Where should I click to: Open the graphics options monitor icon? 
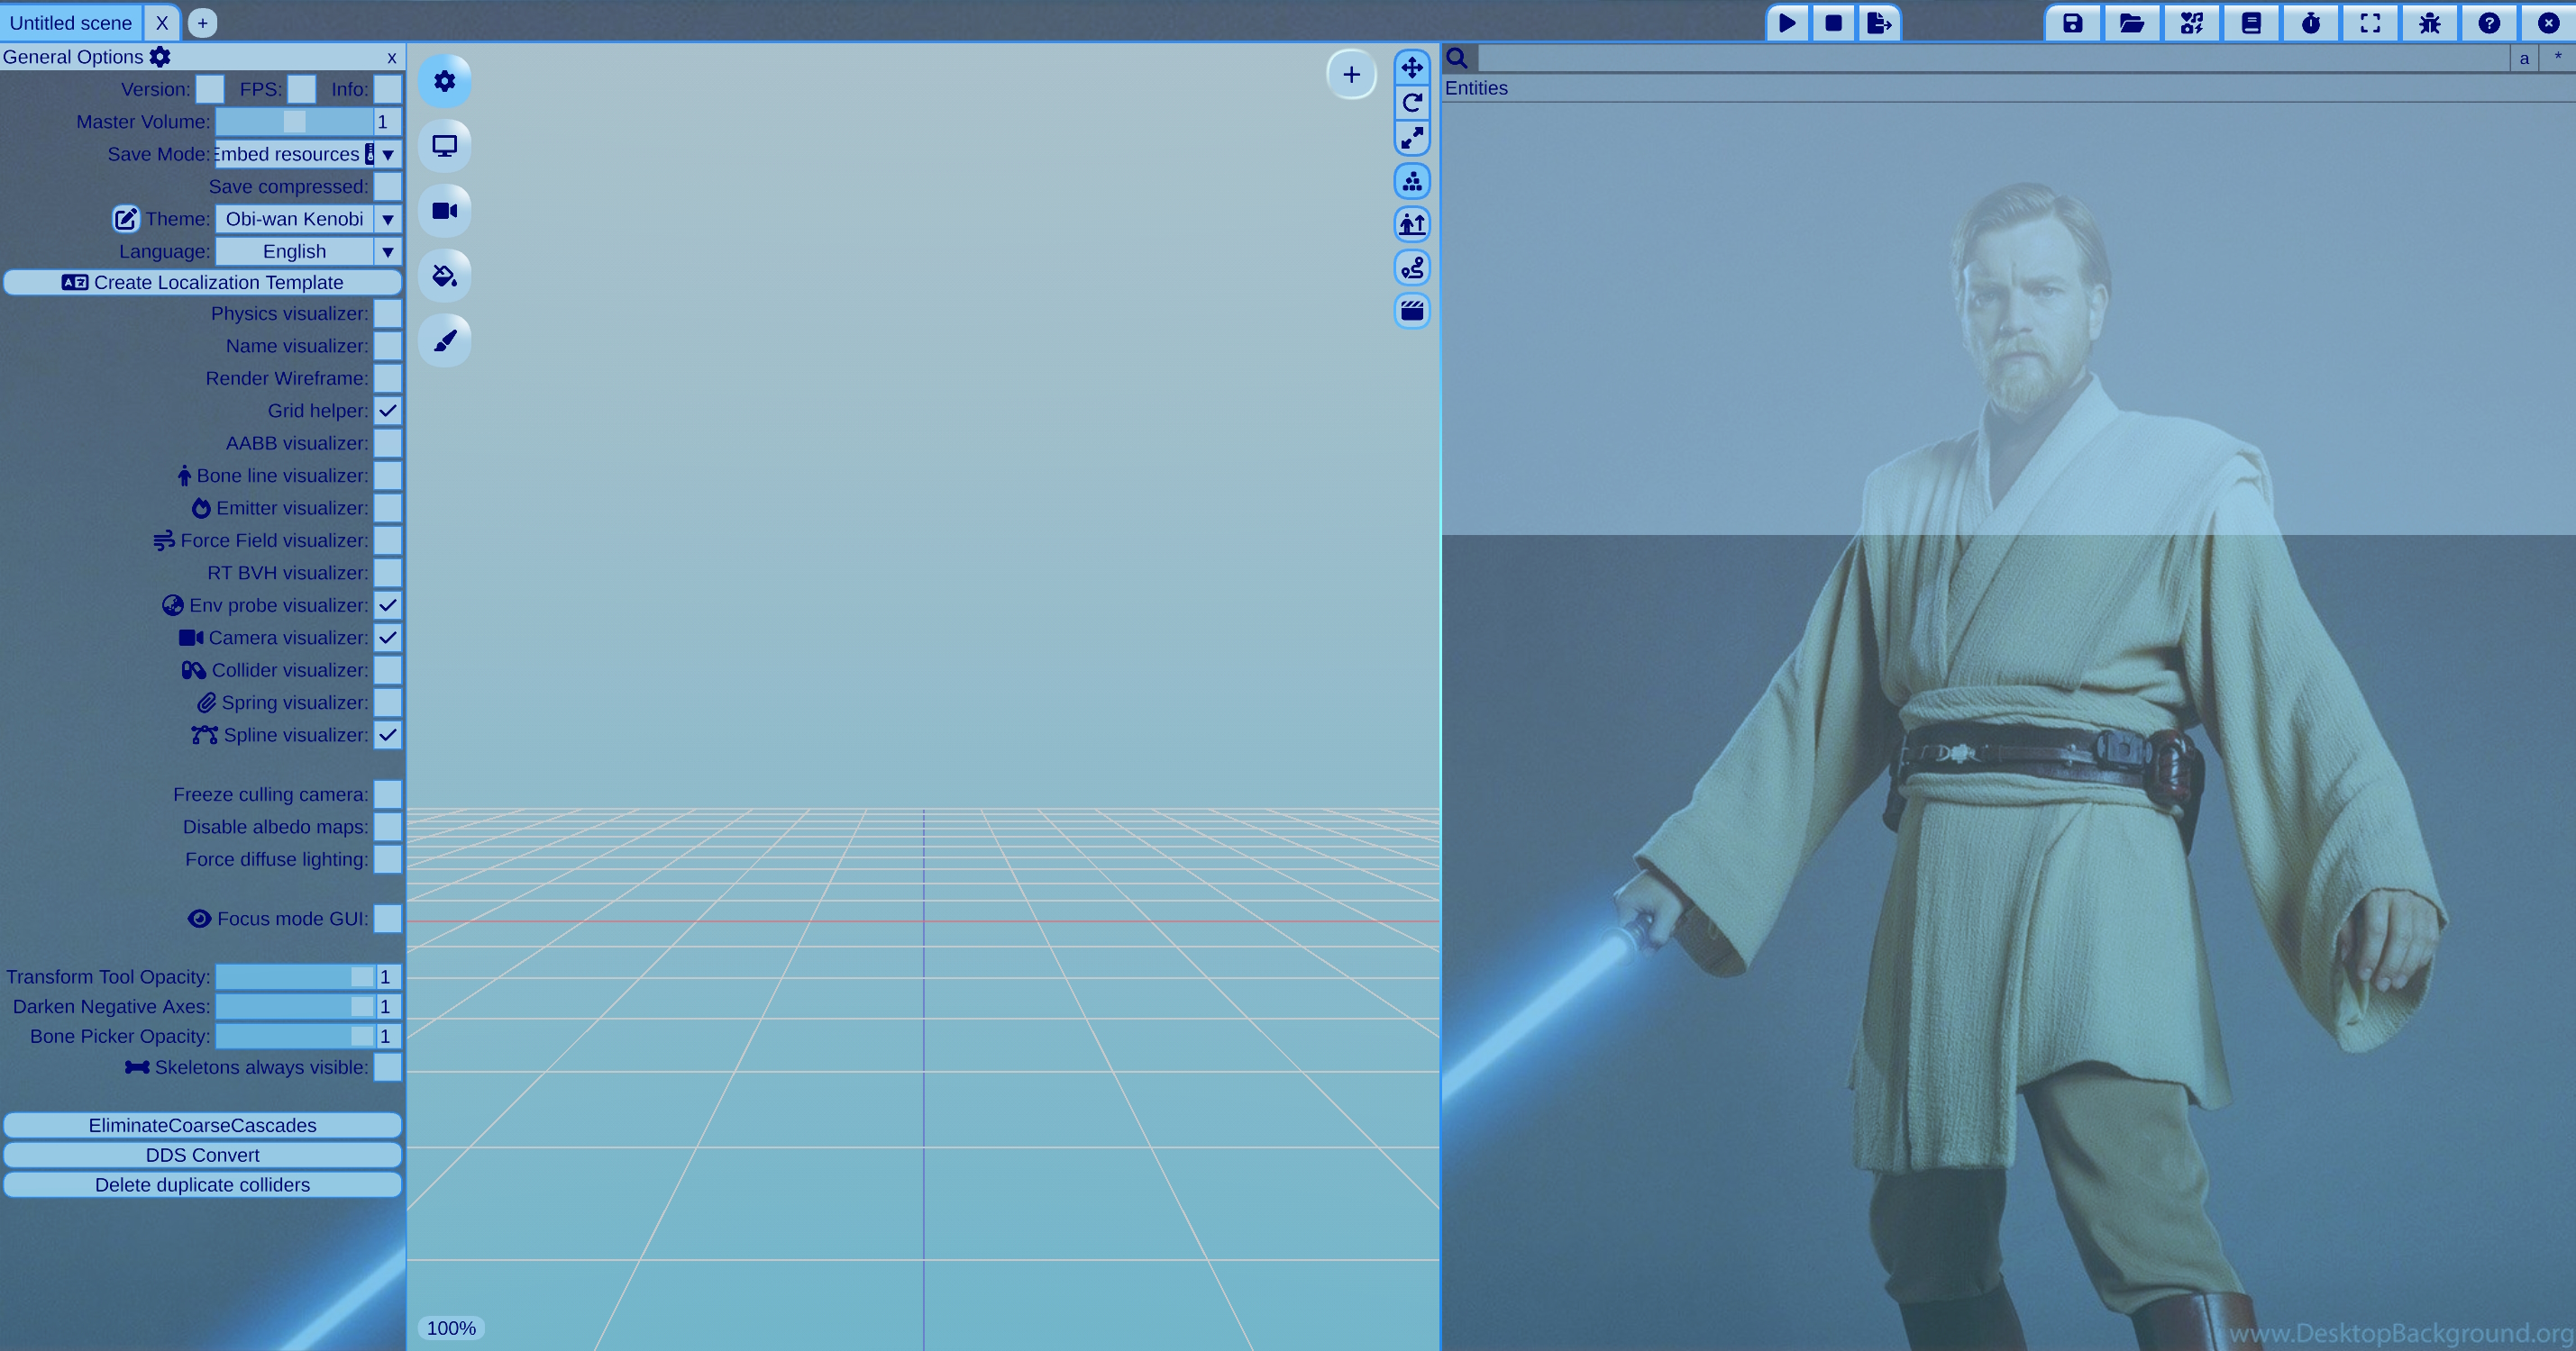445,146
